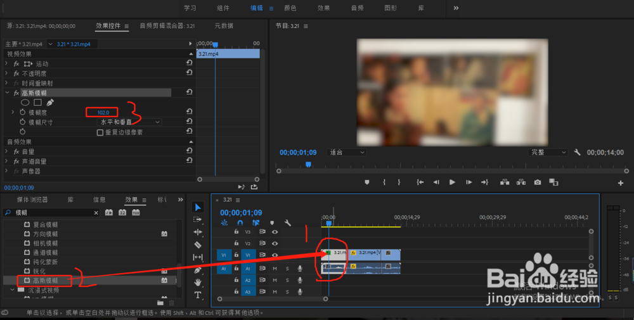Select the Slip tool
The height and width of the screenshot is (320, 634).
[198, 257]
